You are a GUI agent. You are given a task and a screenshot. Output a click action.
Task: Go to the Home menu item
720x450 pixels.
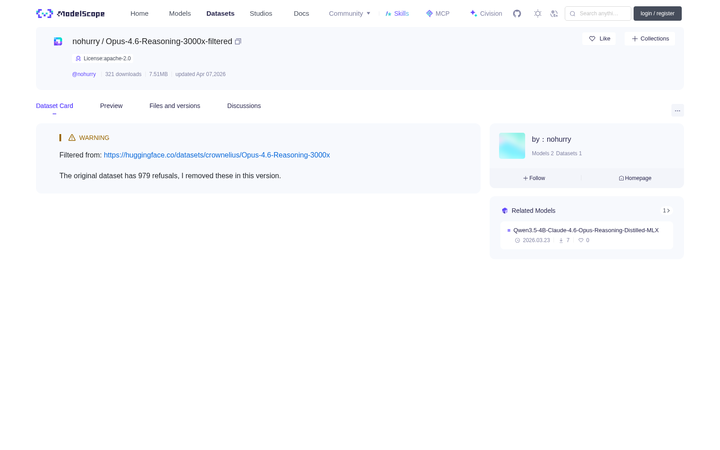coord(139,13)
